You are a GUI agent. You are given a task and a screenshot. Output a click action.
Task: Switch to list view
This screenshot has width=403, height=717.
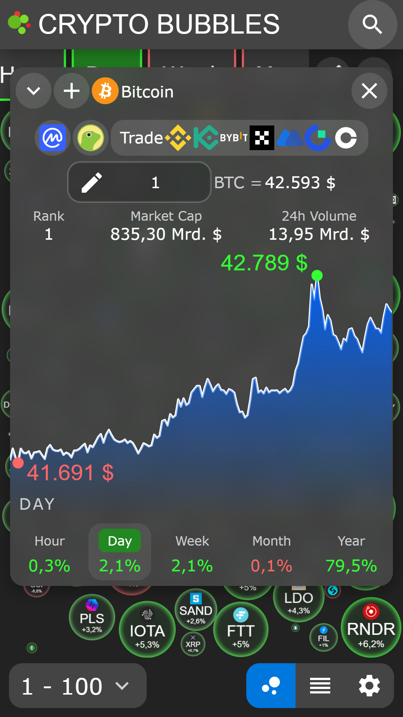[320, 686]
